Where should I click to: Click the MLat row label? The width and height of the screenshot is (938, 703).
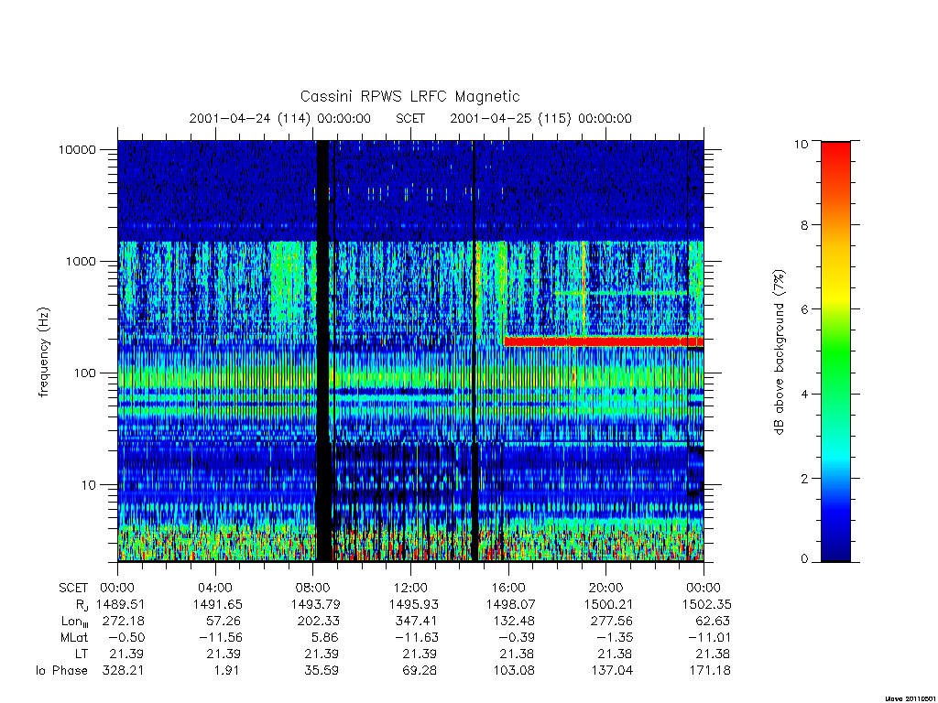pos(74,637)
